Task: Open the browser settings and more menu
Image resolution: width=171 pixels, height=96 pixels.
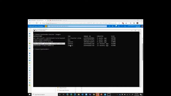Action: [141, 23]
